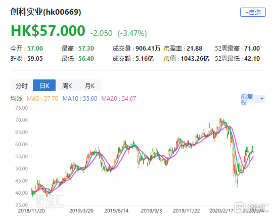This screenshot has height=216, width=272.
Task: Click the 70.00 price axis label
Action: pyautogui.click(x=22, y=120)
